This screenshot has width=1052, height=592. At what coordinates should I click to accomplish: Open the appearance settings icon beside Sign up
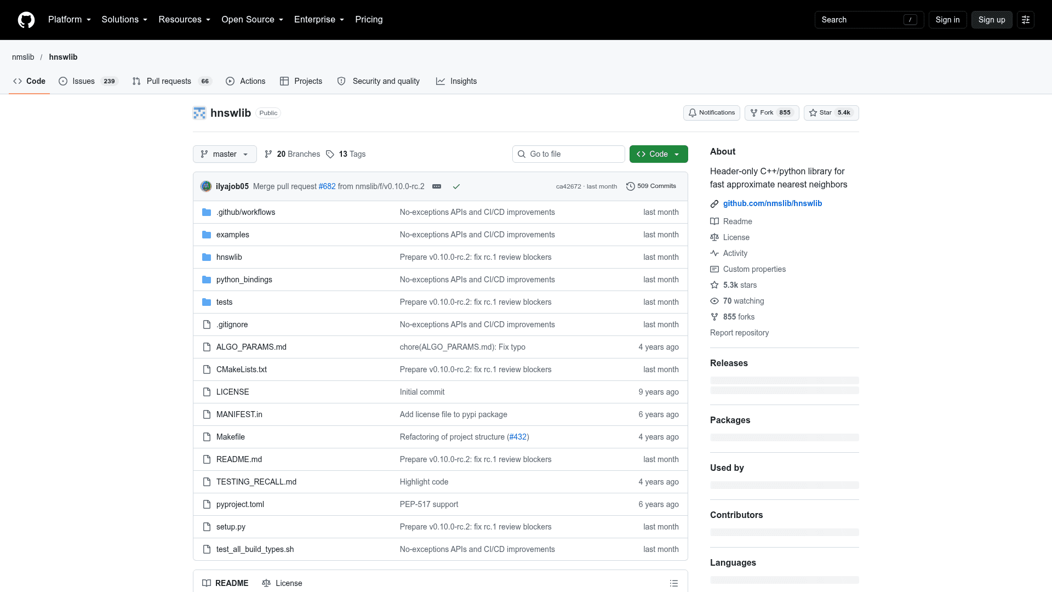1025,20
